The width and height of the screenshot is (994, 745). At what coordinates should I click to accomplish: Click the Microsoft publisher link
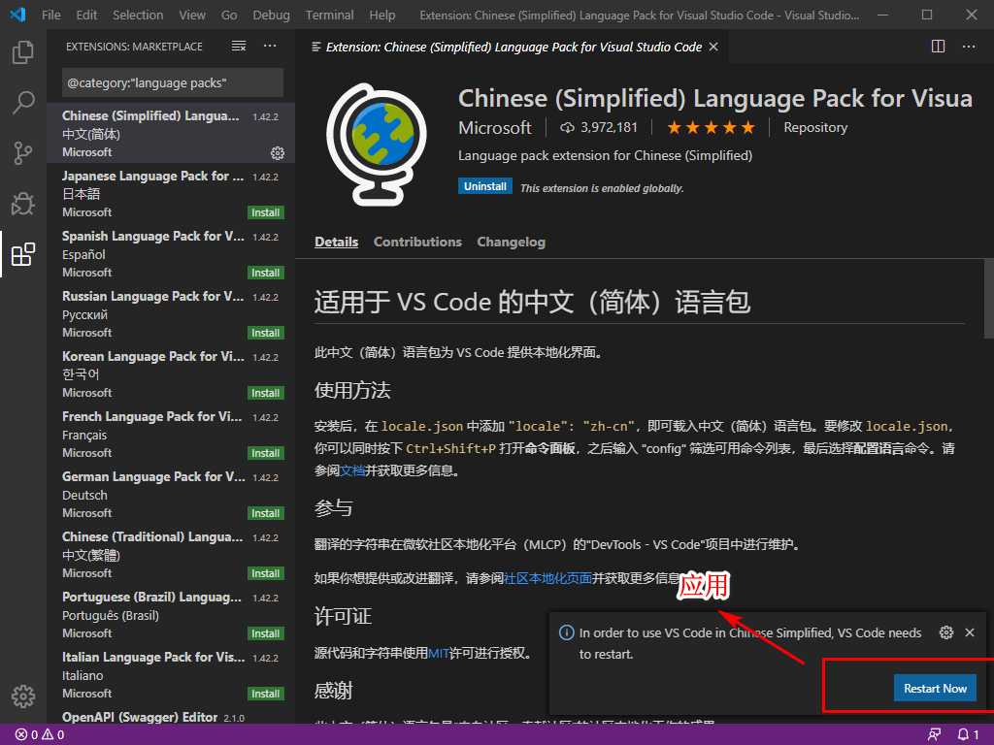pos(494,127)
